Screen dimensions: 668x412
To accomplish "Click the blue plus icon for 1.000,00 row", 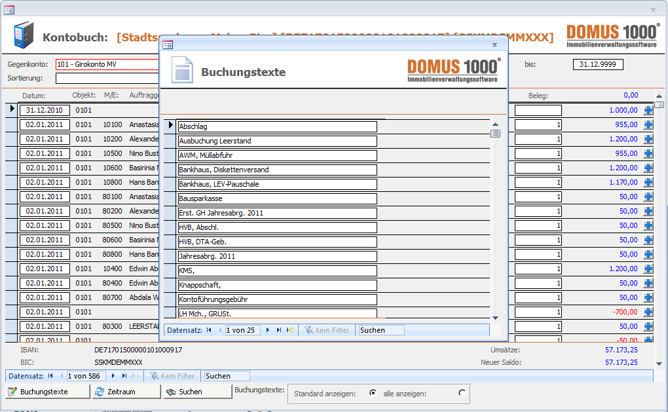I will tap(648, 110).
